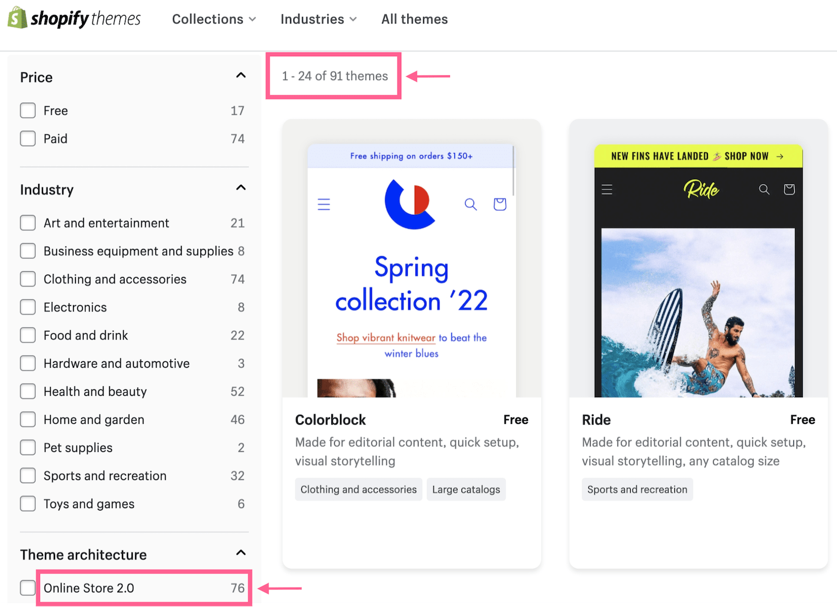Open the Collections dropdown menu
837x609 pixels.
214,19
